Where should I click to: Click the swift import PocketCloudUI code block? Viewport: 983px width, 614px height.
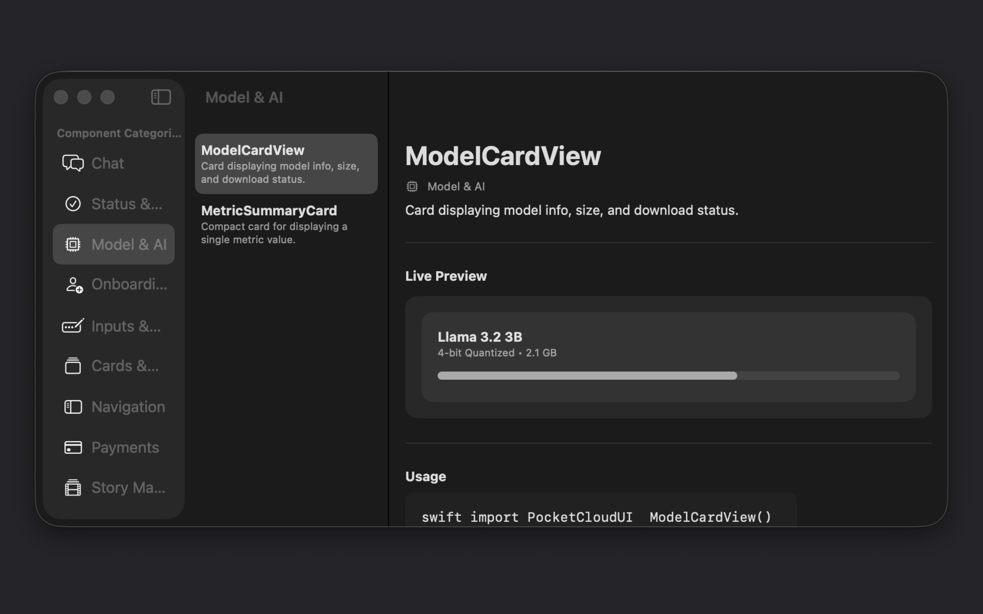[x=601, y=510]
